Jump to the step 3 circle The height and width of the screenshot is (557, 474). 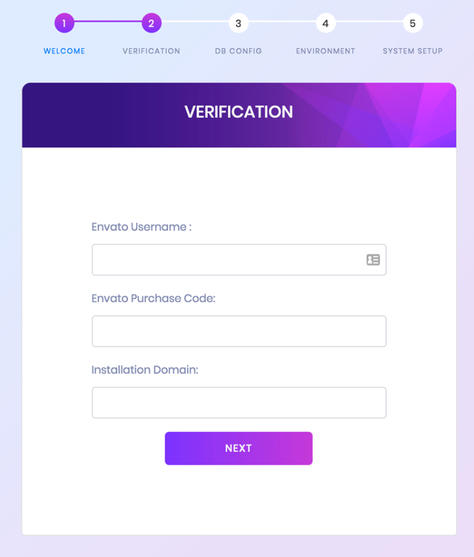pos(238,24)
